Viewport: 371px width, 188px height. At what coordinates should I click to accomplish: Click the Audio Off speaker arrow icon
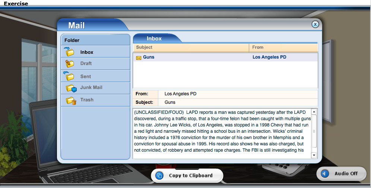tap(325, 174)
